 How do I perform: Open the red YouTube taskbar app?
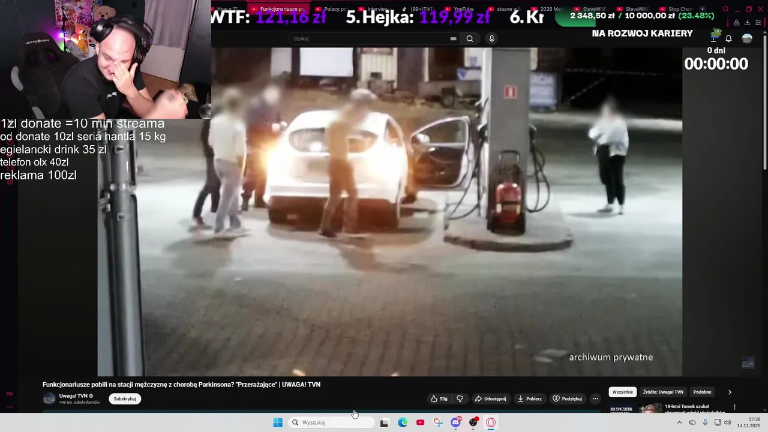[x=420, y=422]
